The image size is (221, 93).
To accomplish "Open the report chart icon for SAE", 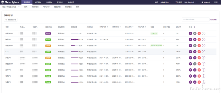I will [195, 52].
